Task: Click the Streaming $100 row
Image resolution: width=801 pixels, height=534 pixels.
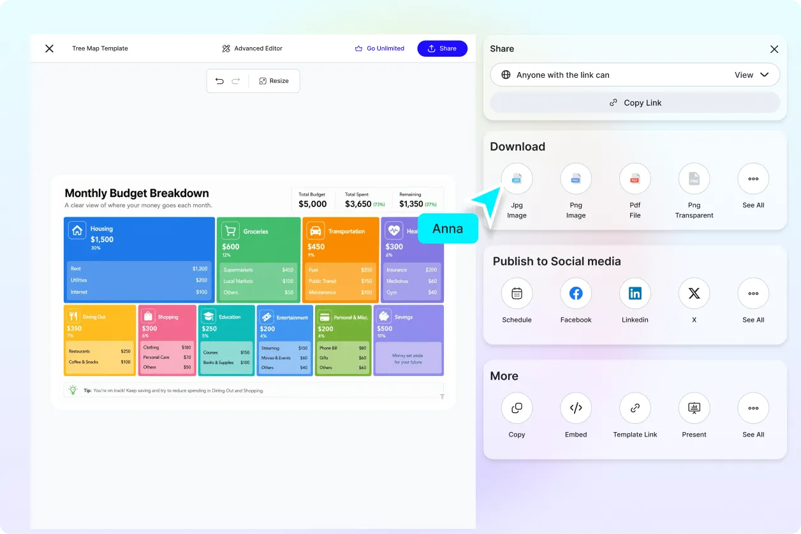Action: (284, 348)
